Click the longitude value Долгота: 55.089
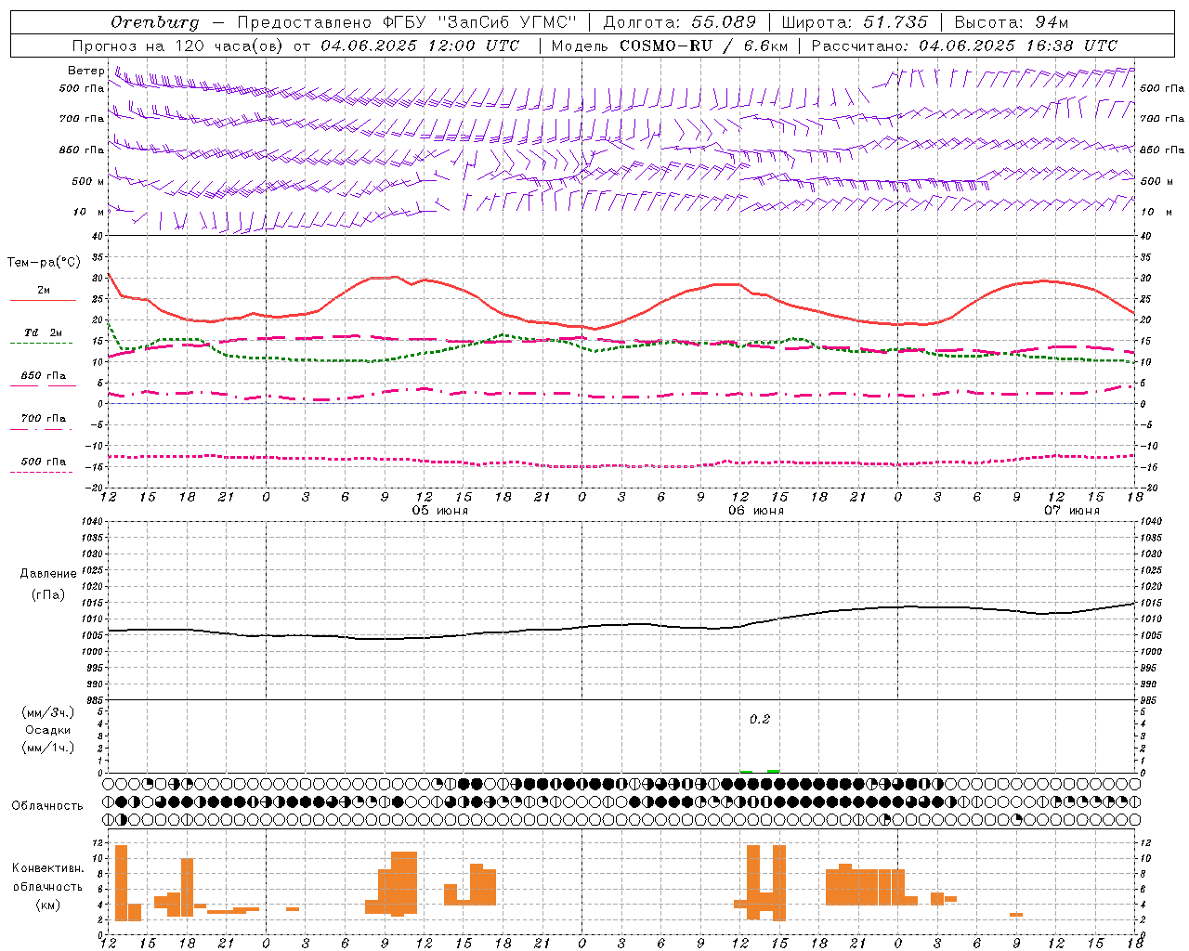 680,22
